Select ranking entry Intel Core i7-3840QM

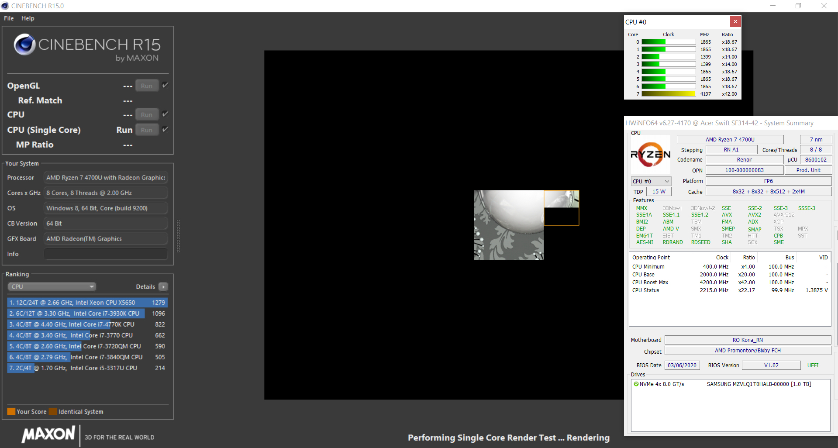pyautogui.click(x=87, y=357)
